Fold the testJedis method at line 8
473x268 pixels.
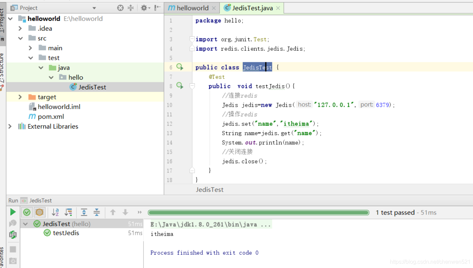[x=192, y=86]
